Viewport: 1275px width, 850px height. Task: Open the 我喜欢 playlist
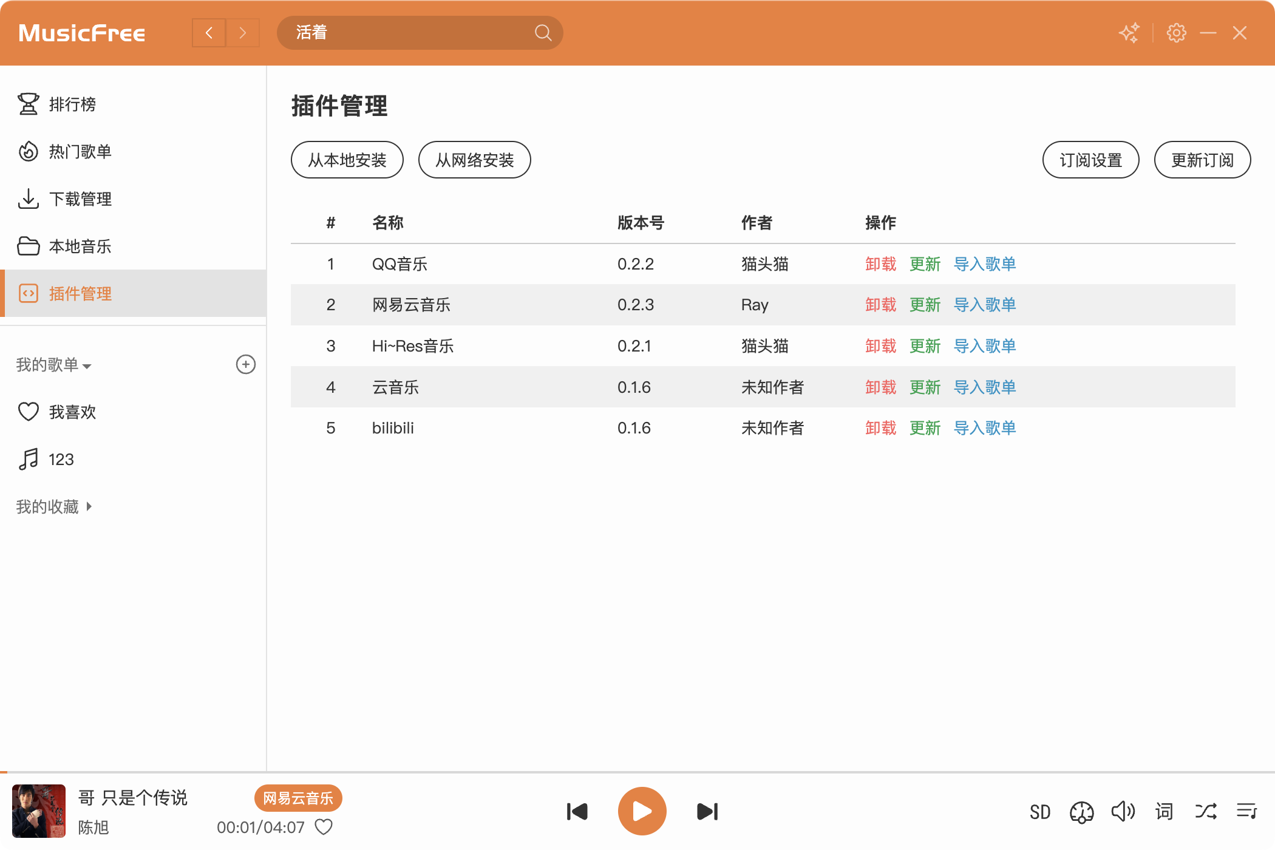134,412
